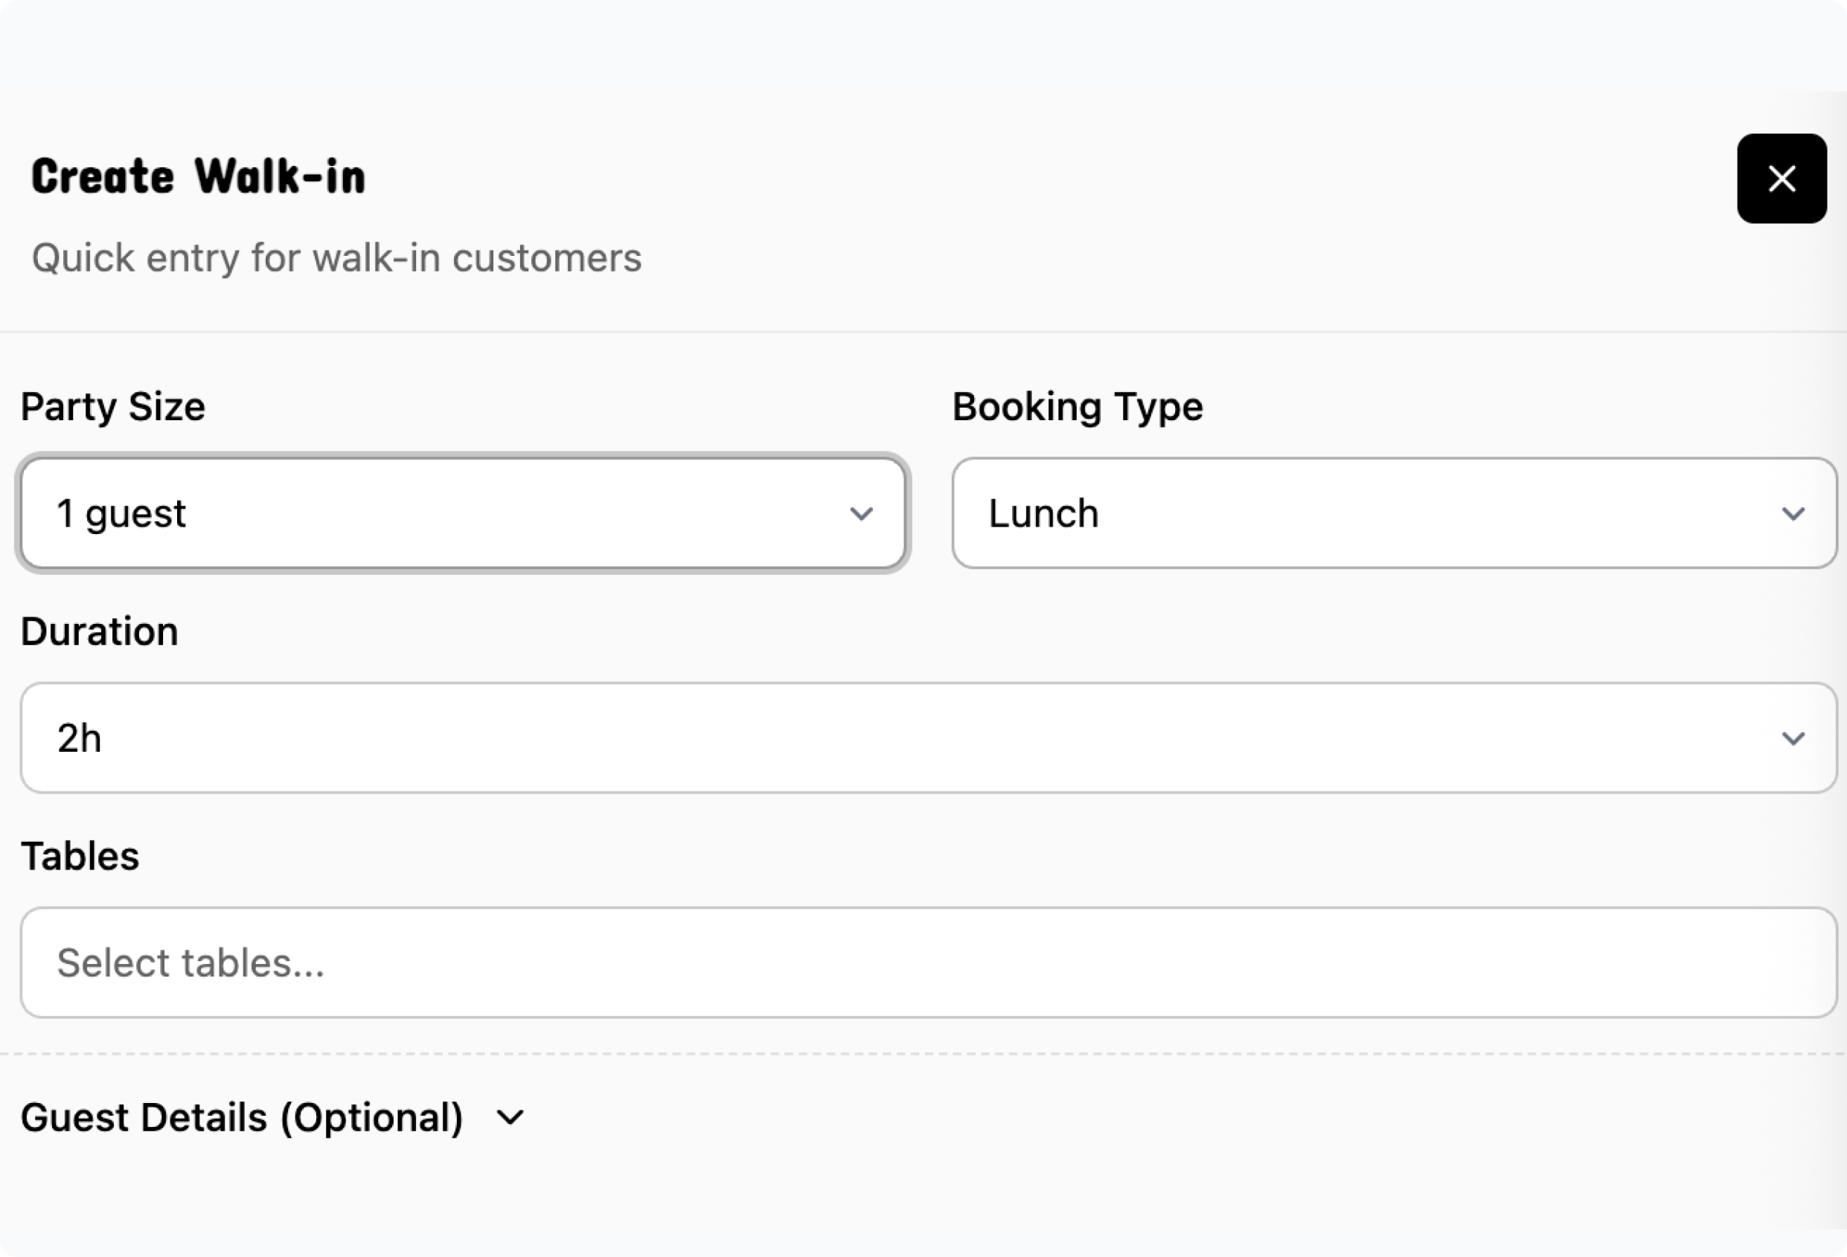Click the '2h' selected duration value
The image size is (1847, 1257).
[x=79, y=738]
